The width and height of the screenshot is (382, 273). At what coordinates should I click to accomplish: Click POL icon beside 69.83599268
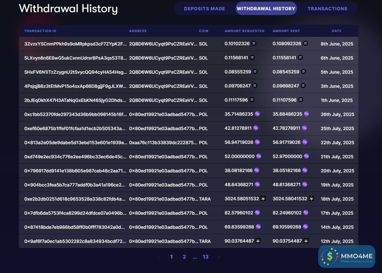258,227
